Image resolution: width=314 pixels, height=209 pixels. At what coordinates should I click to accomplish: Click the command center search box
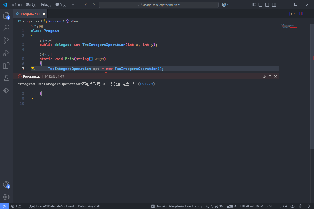(x=159, y=5)
